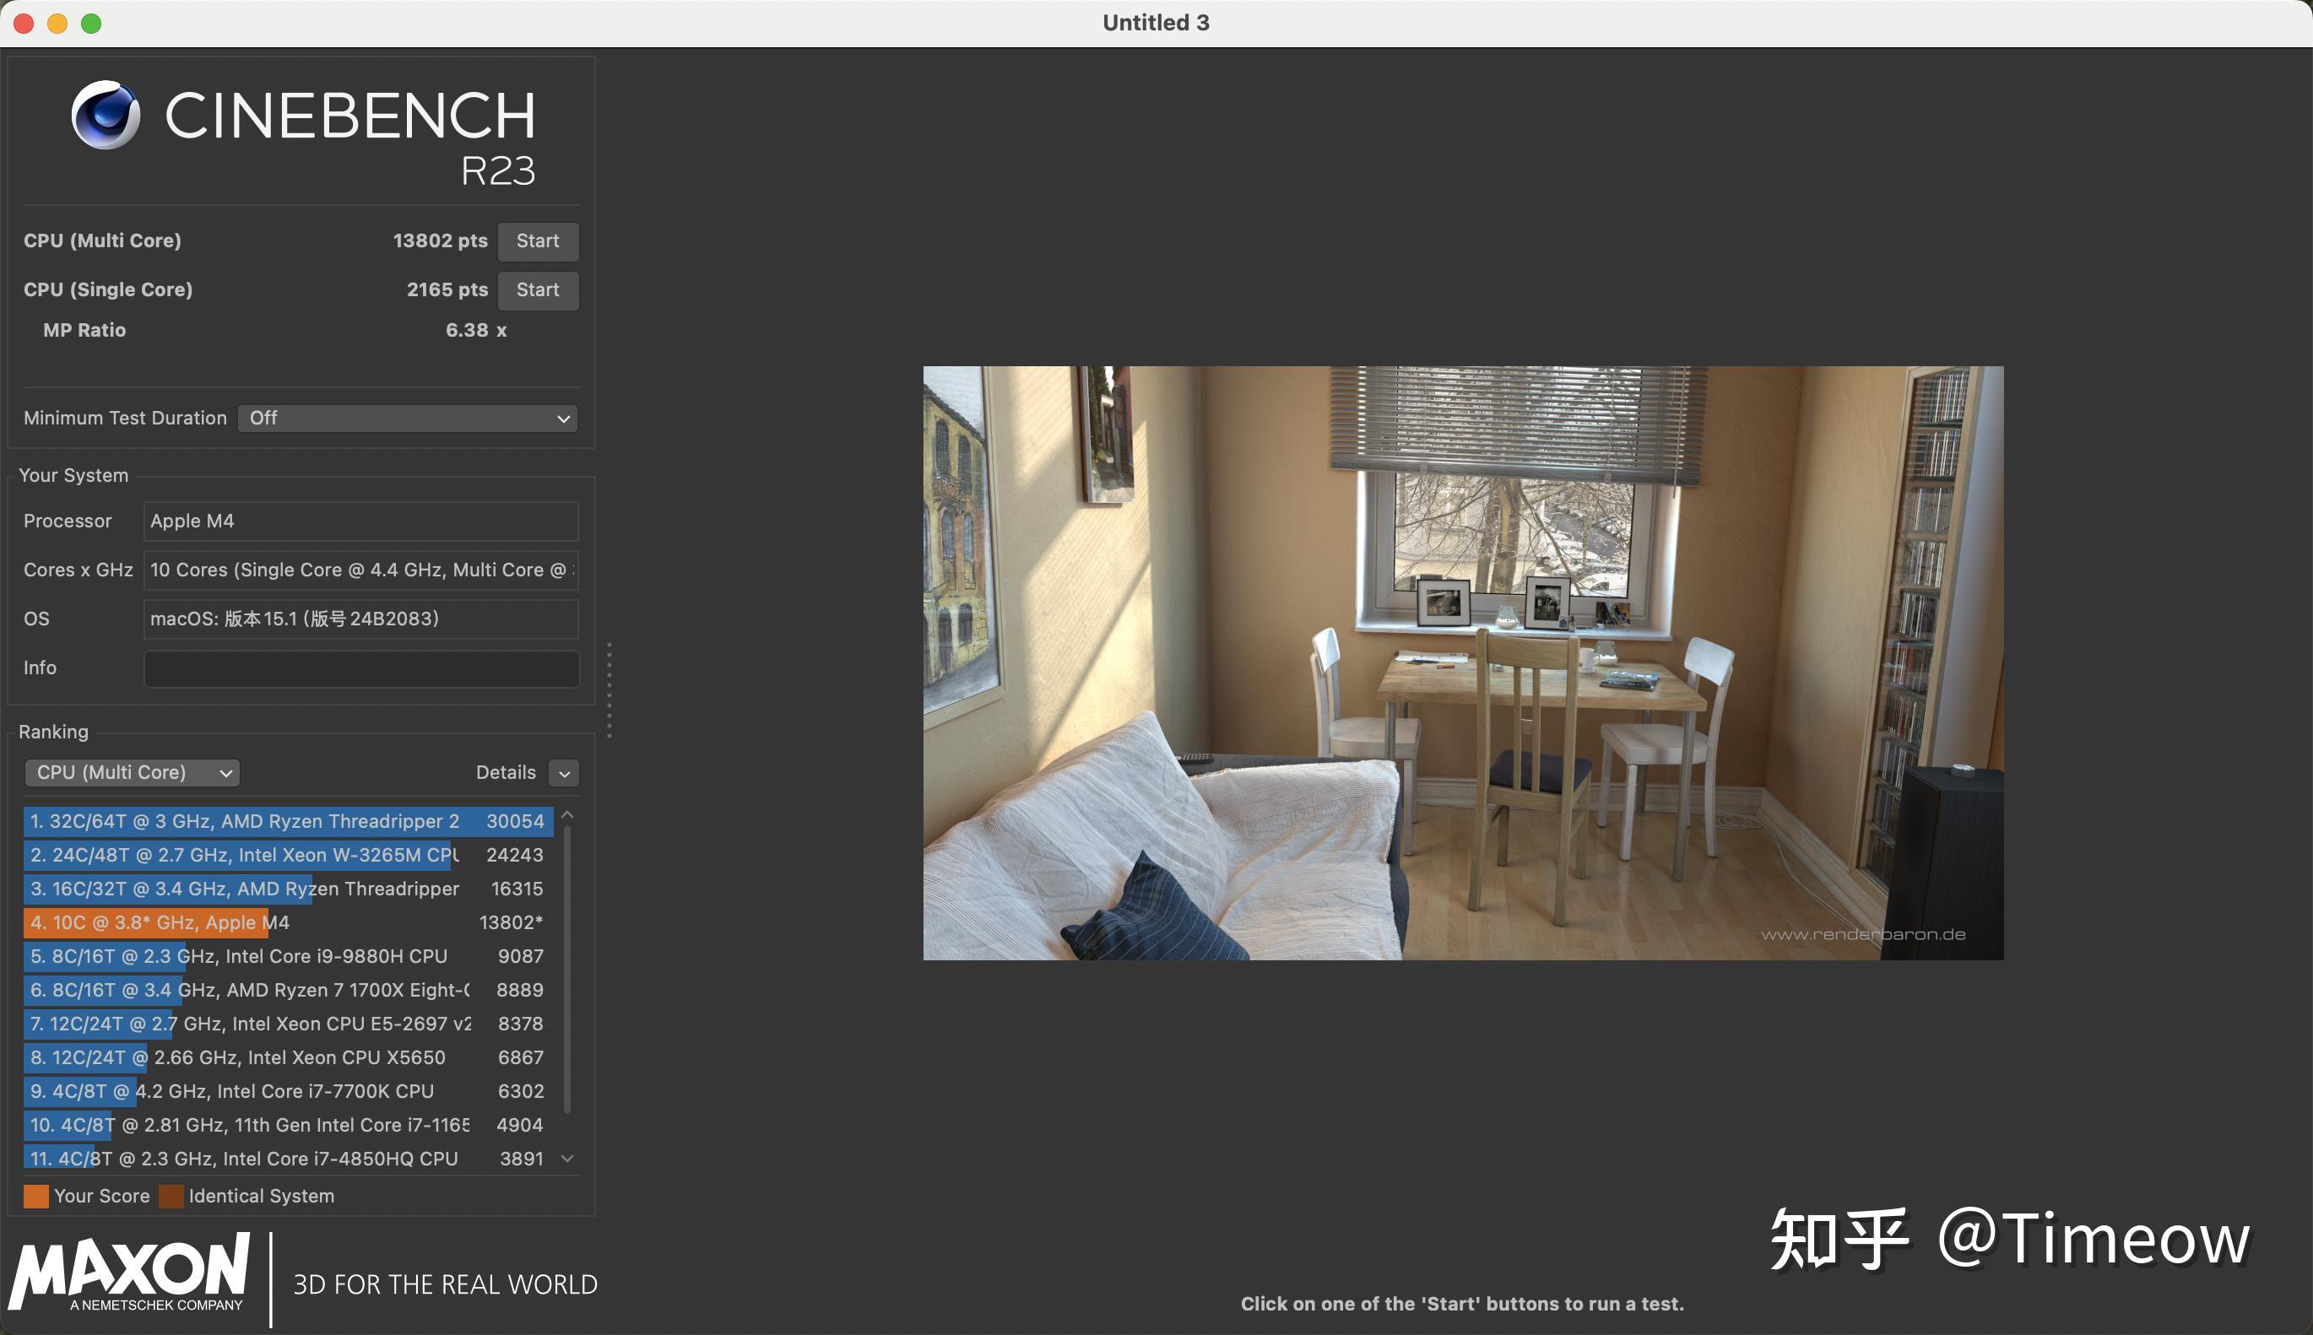The image size is (2313, 1335).
Task: Click the 13802 pts multi core score
Action: 440,241
